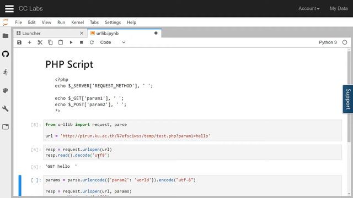The width and height of the screenshot is (353, 198).
Task: Click the blue active cell collapser bar
Action: (x=20, y=186)
